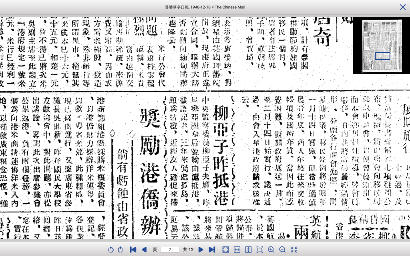Fit the whole page in view
The image size is (410, 256).
226,250
